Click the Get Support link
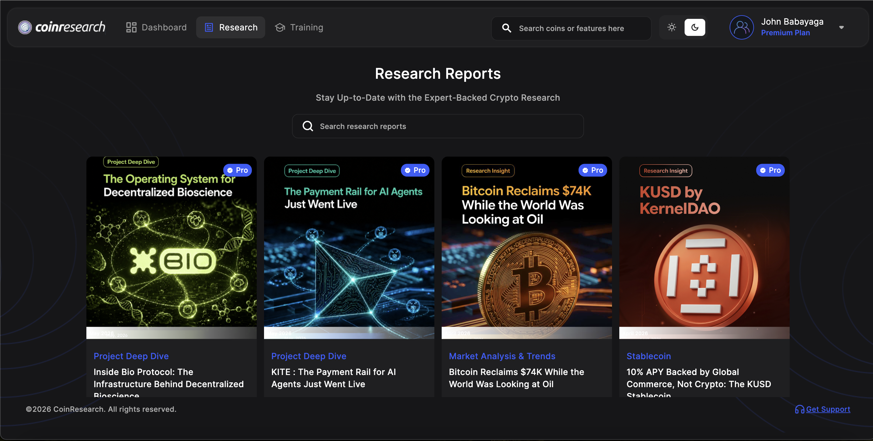The image size is (873, 441). [828, 409]
